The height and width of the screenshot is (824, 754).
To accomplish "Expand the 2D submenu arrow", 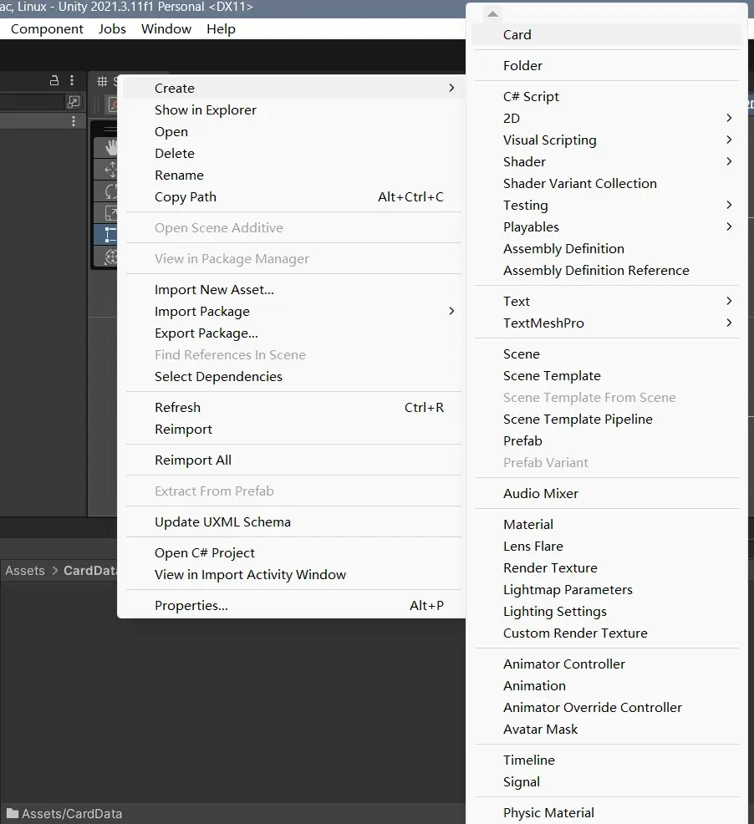I will 729,118.
